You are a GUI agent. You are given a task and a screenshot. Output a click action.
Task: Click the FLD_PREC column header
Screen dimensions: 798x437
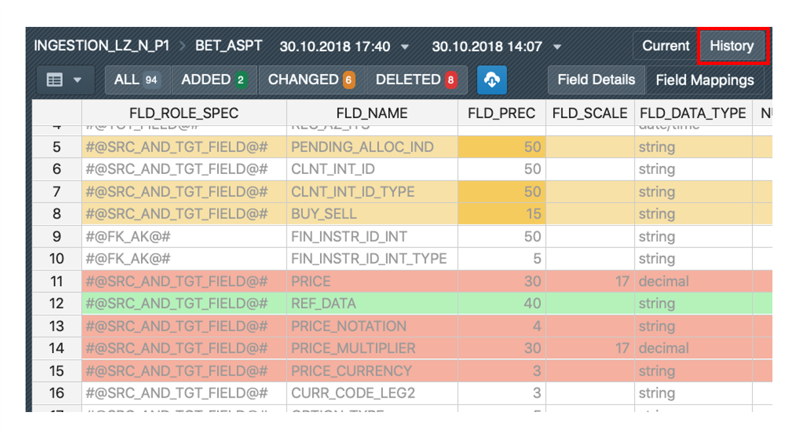pos(502,114)
